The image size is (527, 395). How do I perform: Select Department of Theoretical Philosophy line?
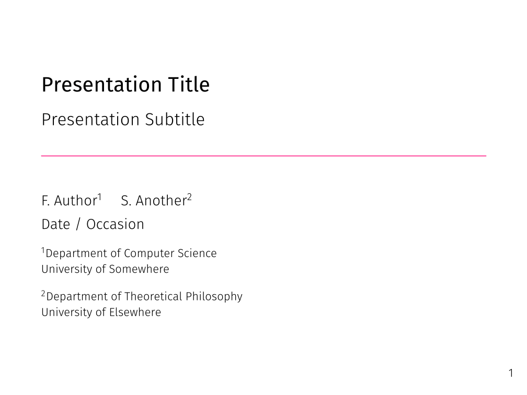click(144, 297)
